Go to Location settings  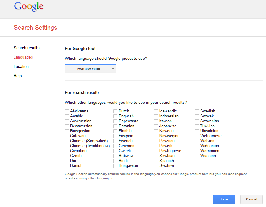[21, 66]
